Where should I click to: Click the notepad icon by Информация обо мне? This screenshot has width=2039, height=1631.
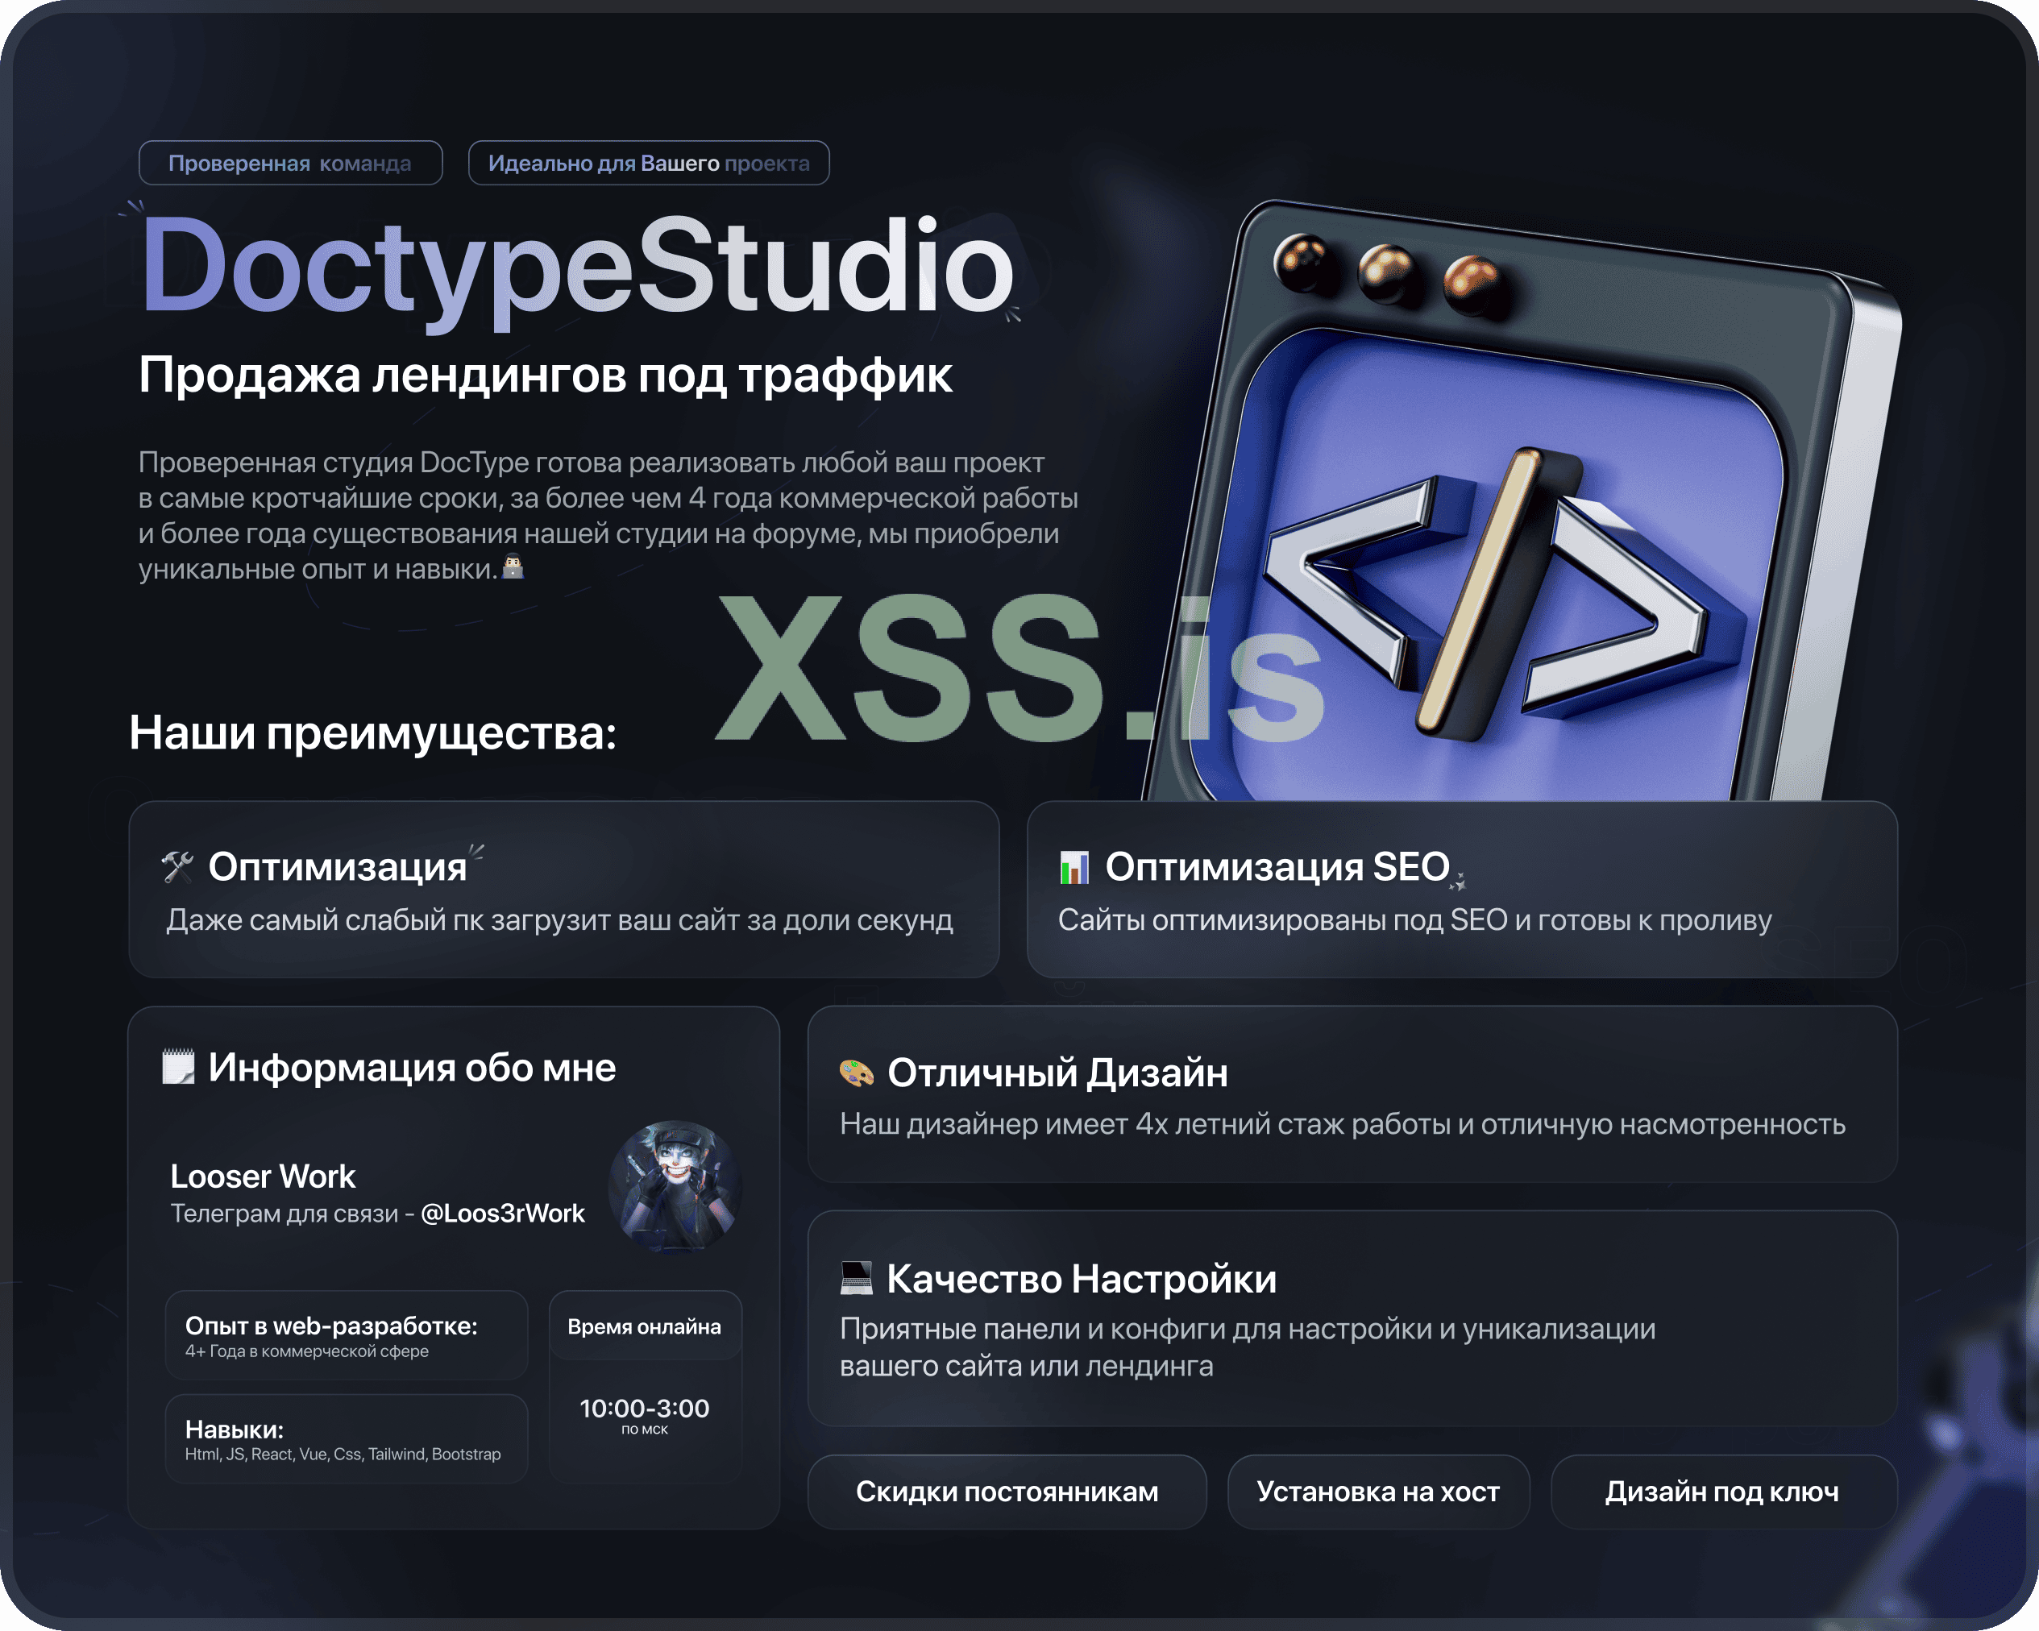178,1067
